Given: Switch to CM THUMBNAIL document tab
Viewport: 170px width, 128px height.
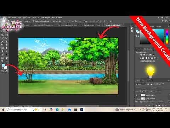Looking at the screenshot, I should click(67, 25).
